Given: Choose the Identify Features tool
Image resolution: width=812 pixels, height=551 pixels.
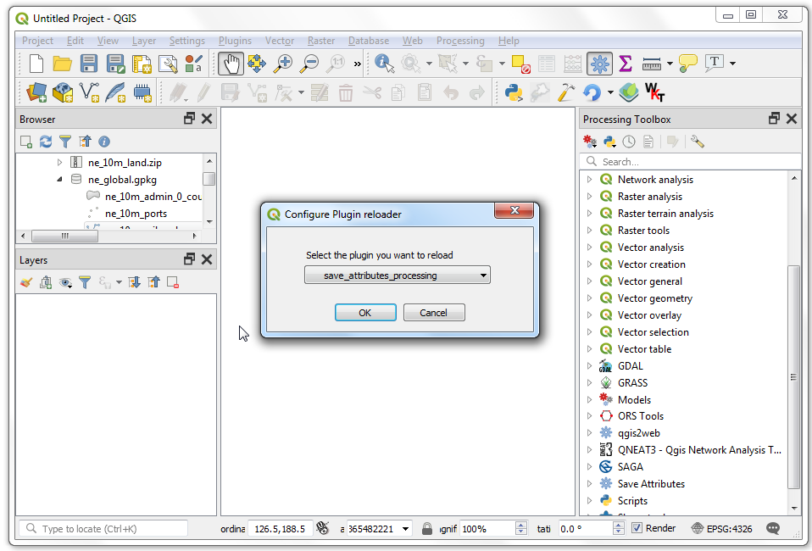Looking at the screenshot, I should (x=384, y=64).
